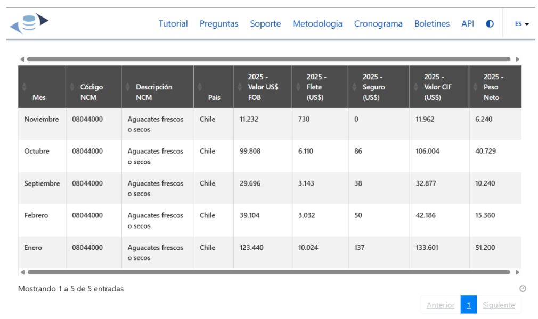Sort by Descripción NCM column arrows
538x319 pixels.
click(x=127, y=87)
